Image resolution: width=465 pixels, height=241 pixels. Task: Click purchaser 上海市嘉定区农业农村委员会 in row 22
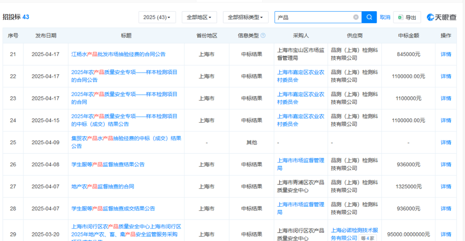click(300, 76)
